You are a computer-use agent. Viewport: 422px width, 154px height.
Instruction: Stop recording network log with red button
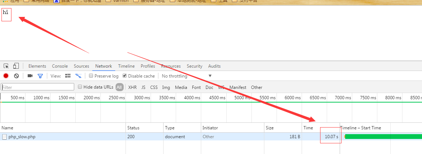click(6, 76)
